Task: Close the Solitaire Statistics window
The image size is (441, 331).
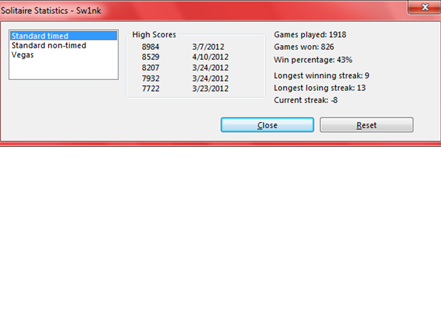Action: tap(424, 7)
